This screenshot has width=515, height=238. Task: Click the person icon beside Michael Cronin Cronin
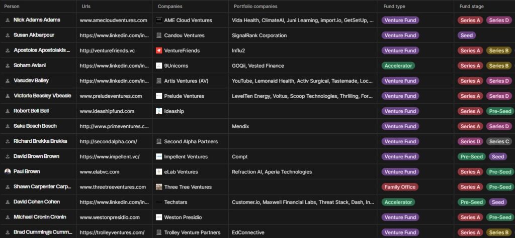point(8,217)
